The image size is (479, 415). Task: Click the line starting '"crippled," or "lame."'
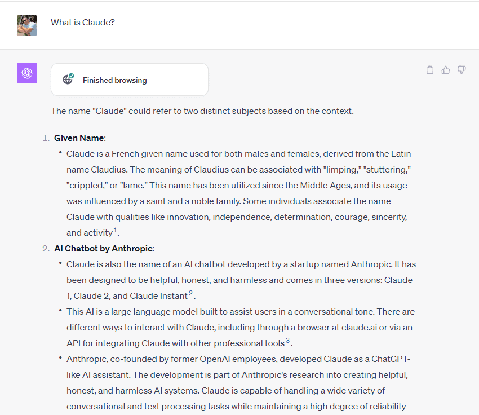point(237,186)
